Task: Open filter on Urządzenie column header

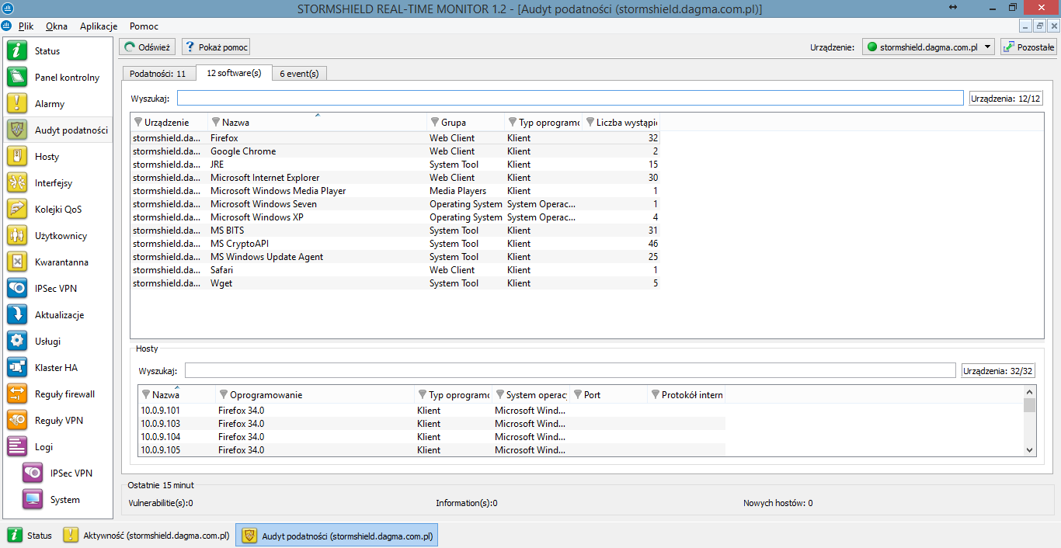Action: (139, 123)
